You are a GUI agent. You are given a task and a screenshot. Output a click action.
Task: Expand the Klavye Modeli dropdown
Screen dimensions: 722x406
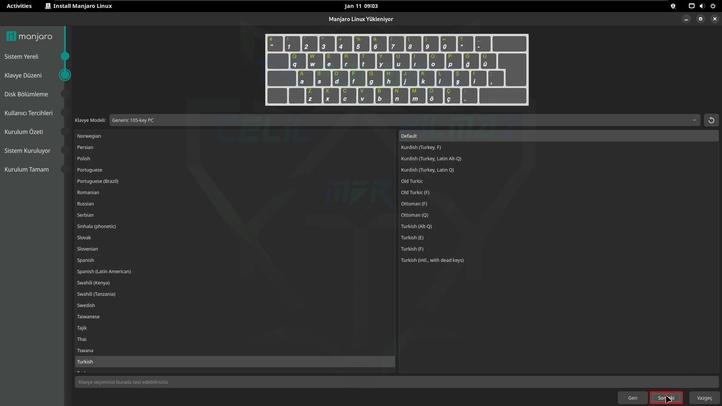pyautogui.click(x=405, y=120)
